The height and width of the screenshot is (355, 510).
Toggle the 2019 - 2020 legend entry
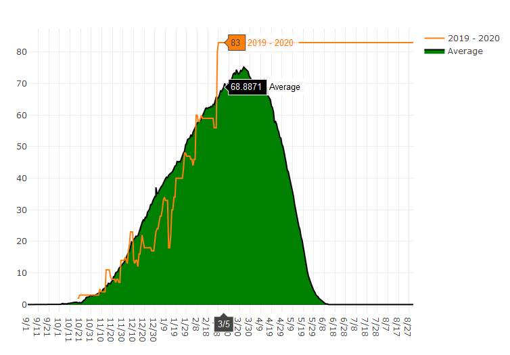coord(473,39)
